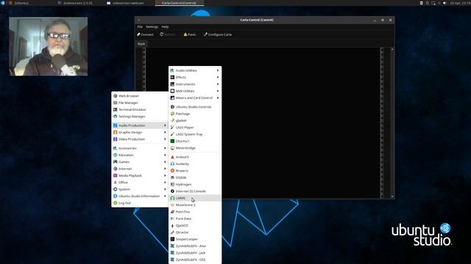Select the highlighted Audio Production category

click(140, 125)
